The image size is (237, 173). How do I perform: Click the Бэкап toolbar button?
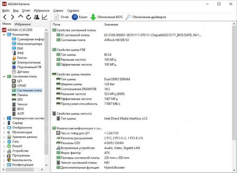point(80,17)
